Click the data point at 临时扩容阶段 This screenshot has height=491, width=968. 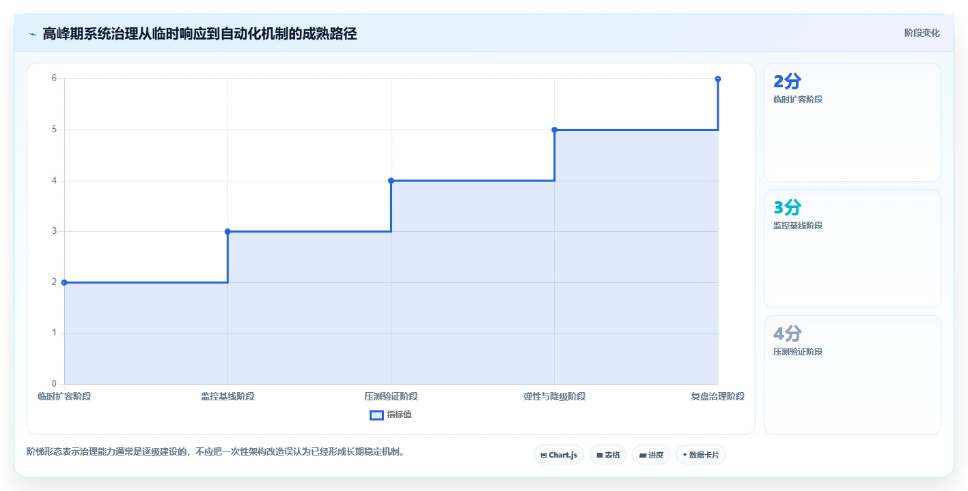coord(64,282)
